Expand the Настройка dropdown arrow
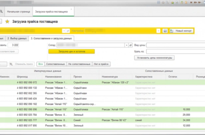 click(x=158, y=31)
